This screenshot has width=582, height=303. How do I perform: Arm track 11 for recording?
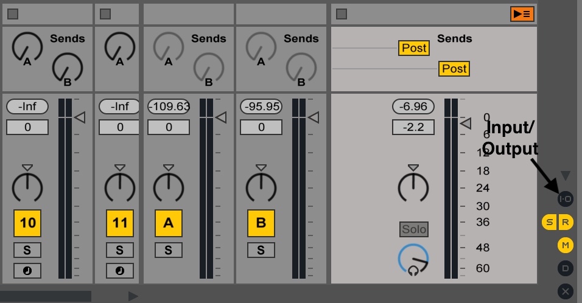pyautogui.click(x=119, y=271)
